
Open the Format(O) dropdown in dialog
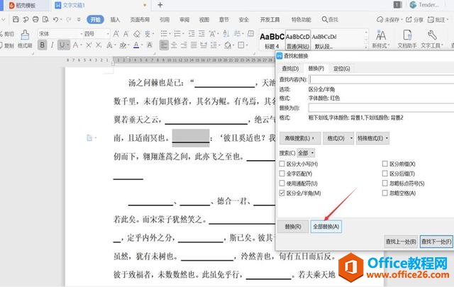coord(338,138)
